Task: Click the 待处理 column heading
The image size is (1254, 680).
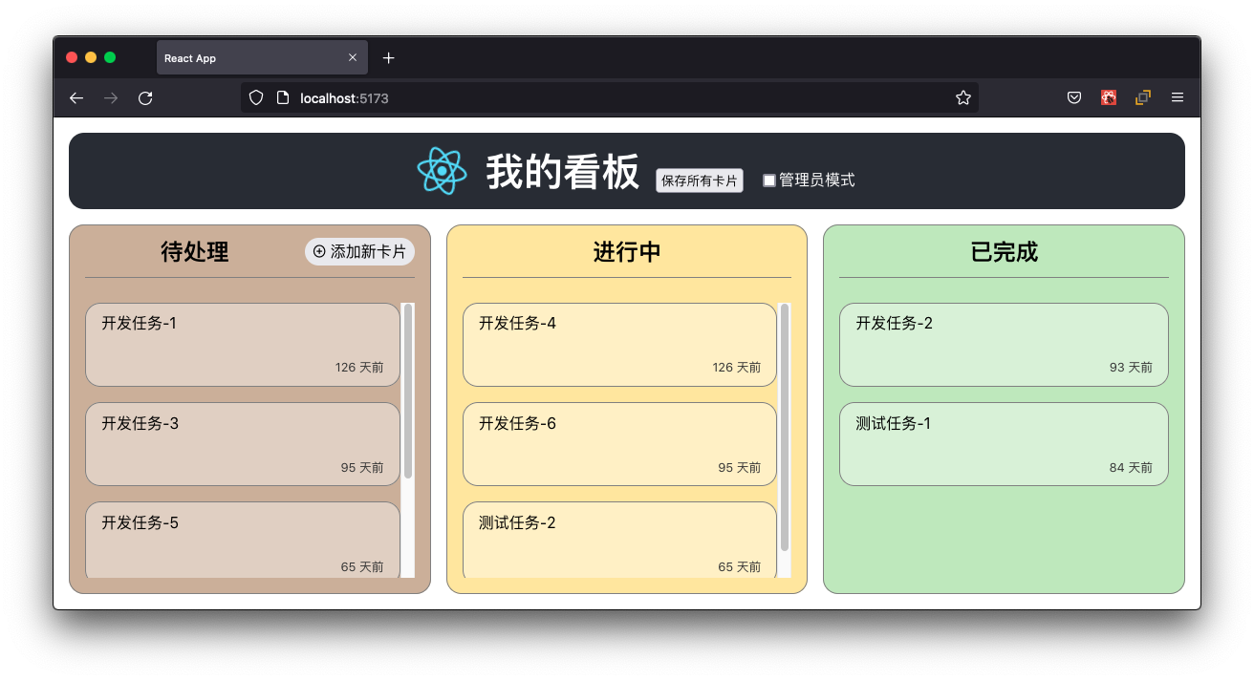Action: click(x=195, y=252)
